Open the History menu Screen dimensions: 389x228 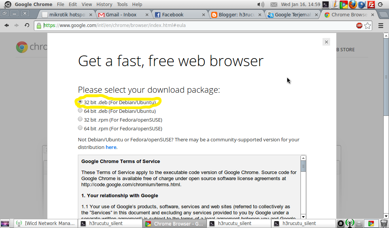click(x=104, y=5)
